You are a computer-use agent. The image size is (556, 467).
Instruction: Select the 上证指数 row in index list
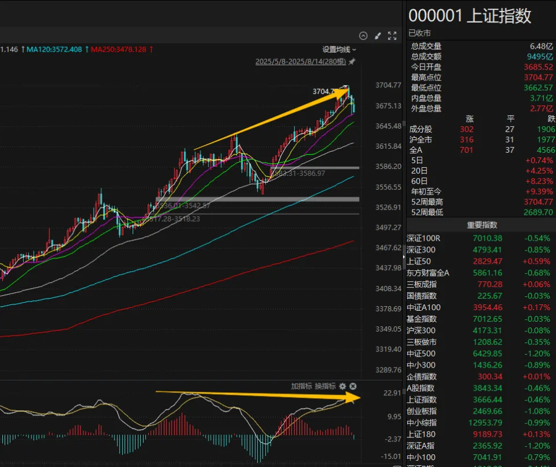pos(481,399)
